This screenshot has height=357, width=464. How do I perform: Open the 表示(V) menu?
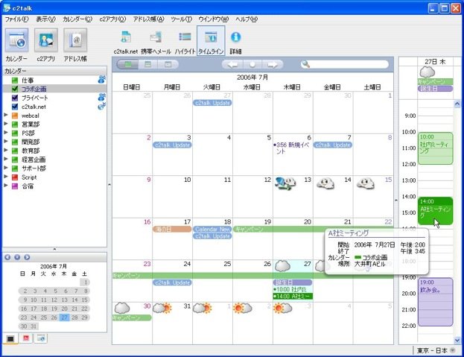pos(45,19)
